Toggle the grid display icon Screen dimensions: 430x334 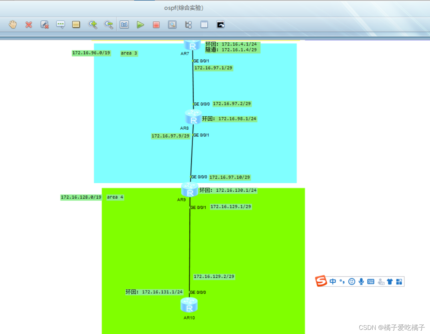(204, 24)
